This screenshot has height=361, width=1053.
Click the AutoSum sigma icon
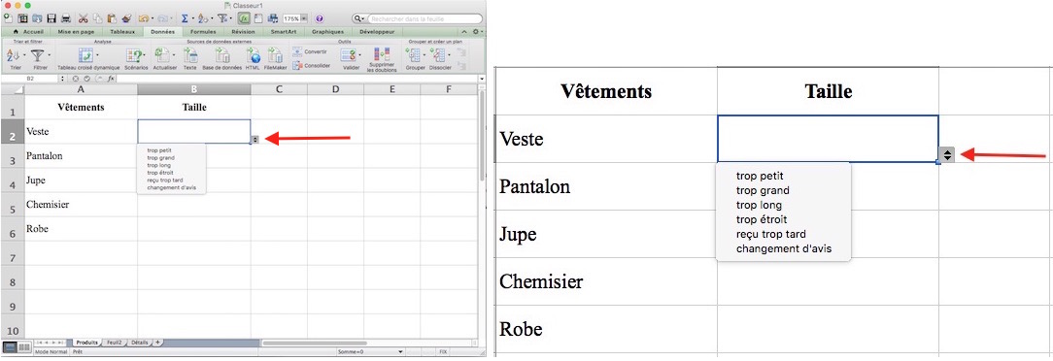tap(184, 18)
